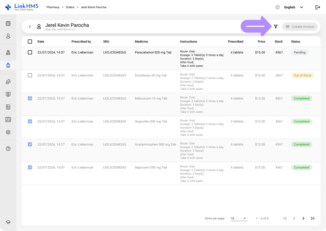Viewport: 326px width, 231px height.
Task: Click patient name heading Jerel Kevin Parocha
Action: pyautogui.click(x=67, y=25)
